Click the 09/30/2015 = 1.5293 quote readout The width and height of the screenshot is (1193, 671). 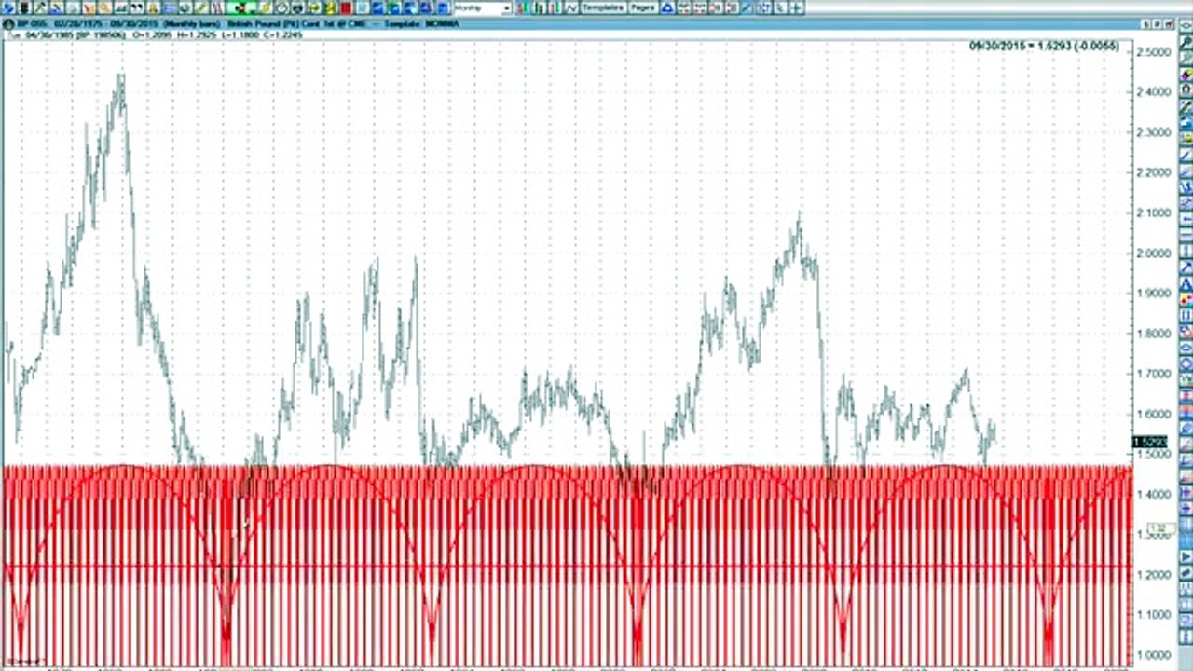pyautogui.click(x=1045, y=45)
